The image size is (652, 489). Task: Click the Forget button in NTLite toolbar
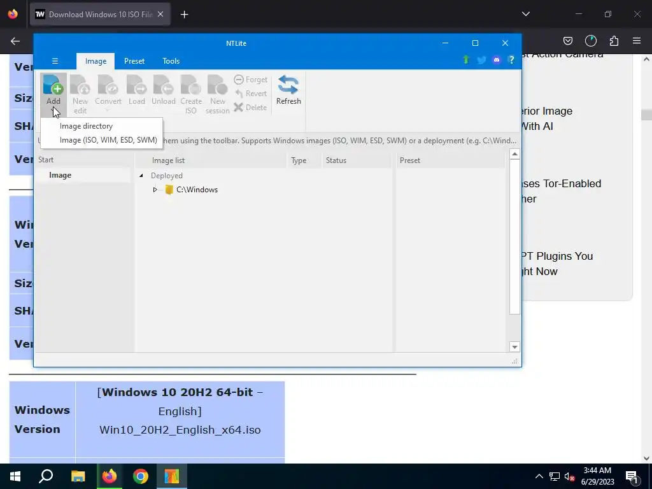coord(251,80)
